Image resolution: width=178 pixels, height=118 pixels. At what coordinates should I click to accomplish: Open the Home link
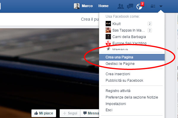104,6
